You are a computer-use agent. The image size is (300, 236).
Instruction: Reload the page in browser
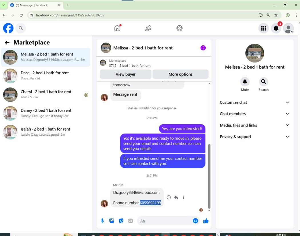21,15
